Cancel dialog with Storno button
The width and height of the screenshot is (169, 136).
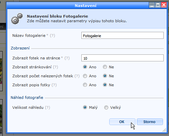point(150,122)
